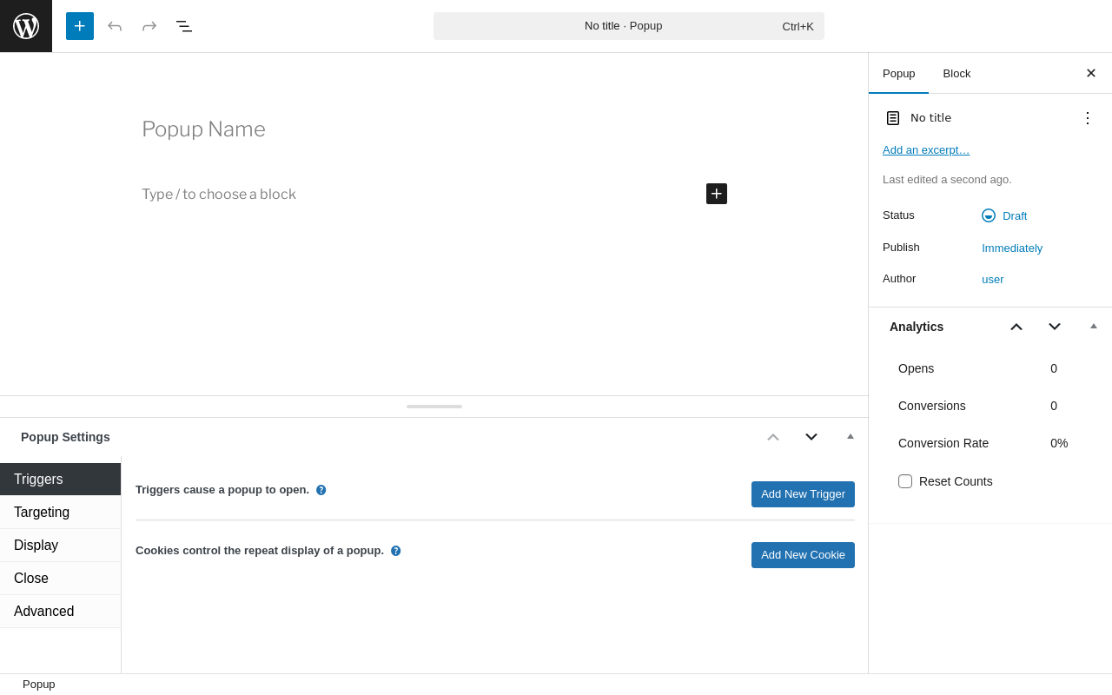Viewport: 1112px width, 695px height.
Task: Click the Add an excerpt link
Action: (x=926, y=150)
